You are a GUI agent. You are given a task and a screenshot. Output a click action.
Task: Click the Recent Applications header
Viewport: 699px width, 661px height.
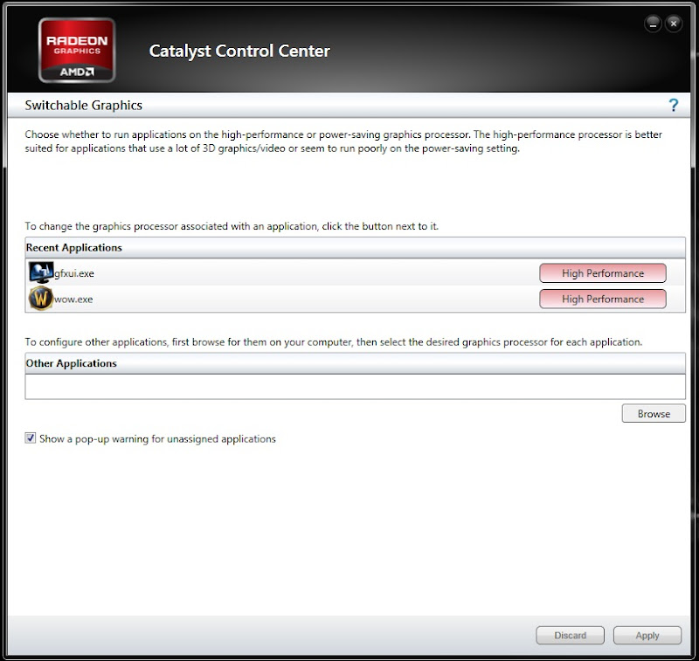point(355,248)
